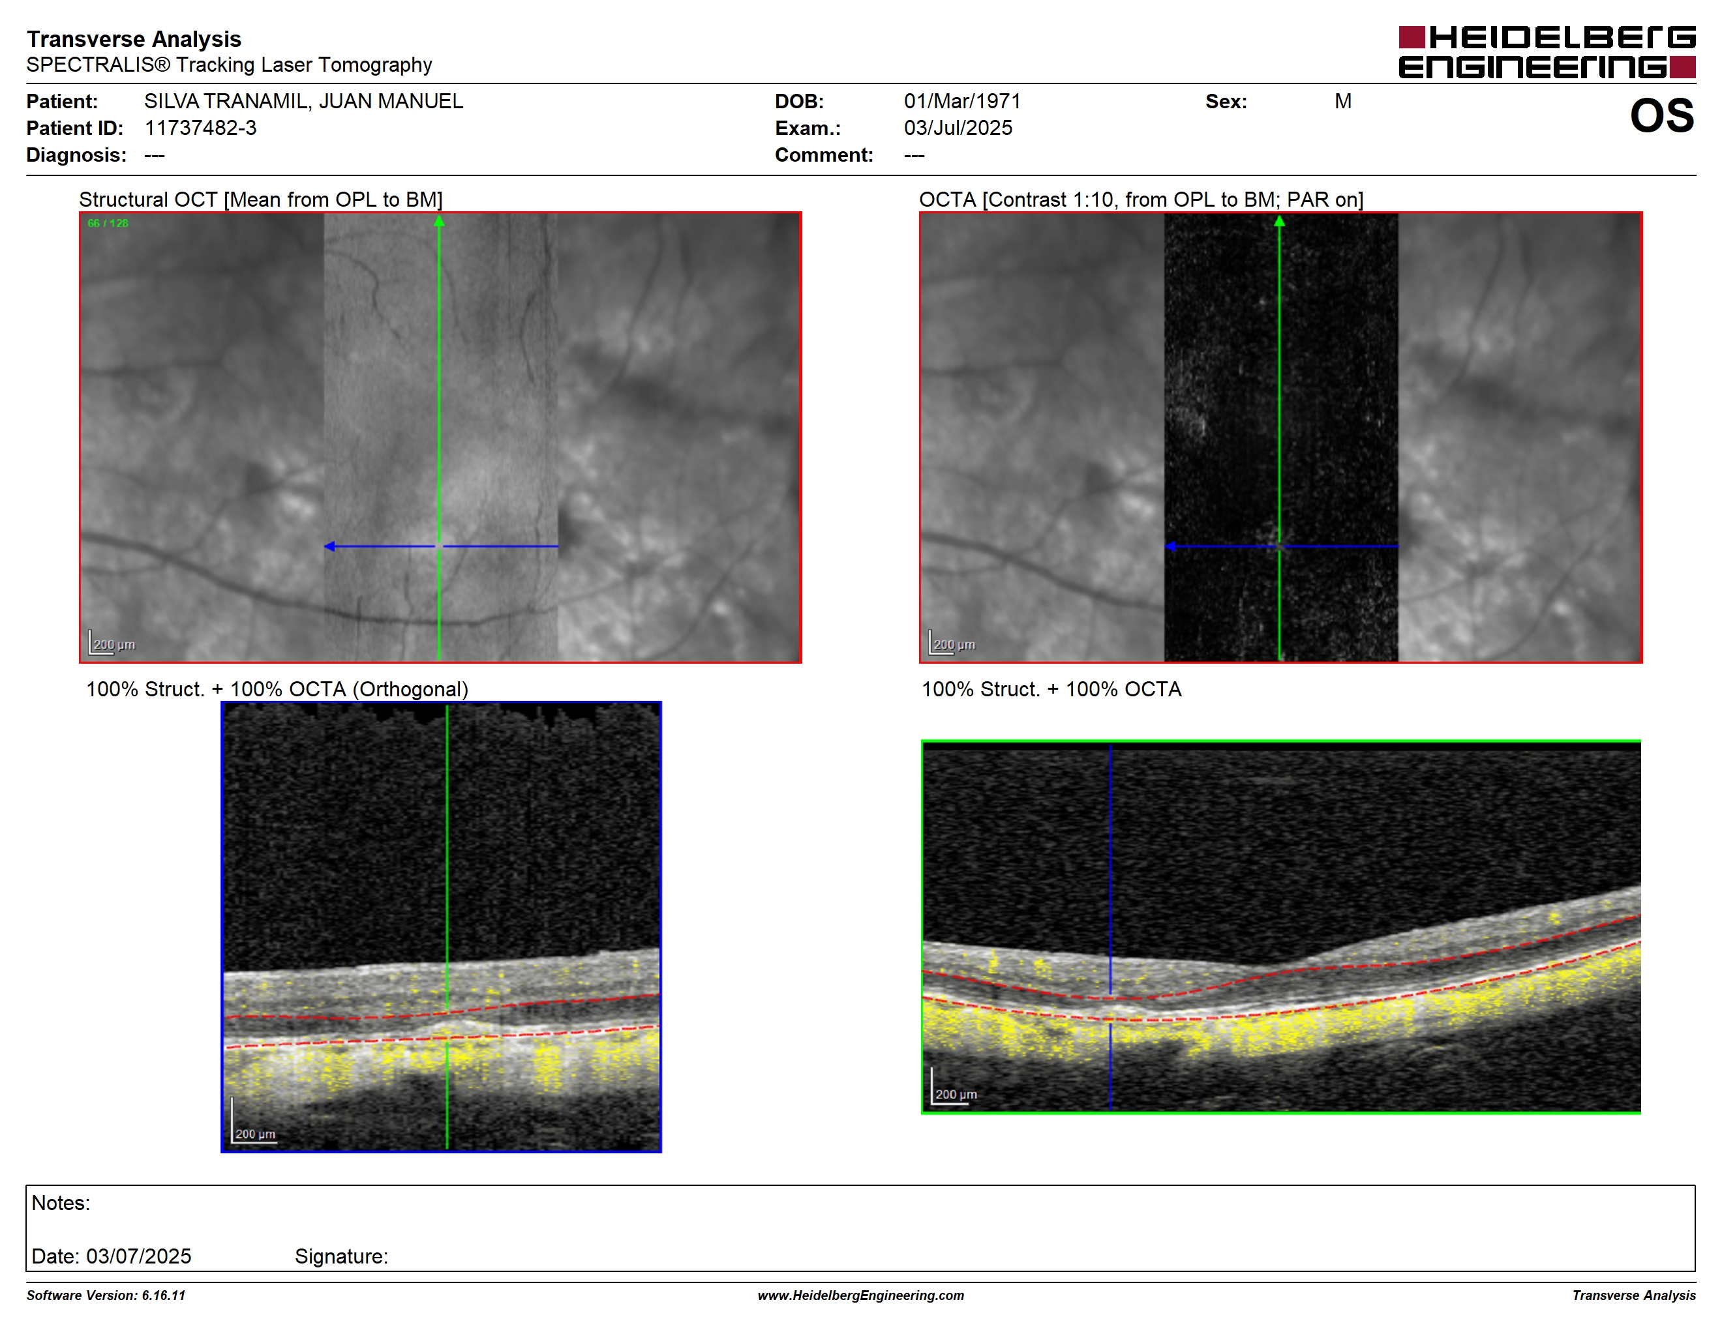Click the exam date 03/Jul/2025
This screenshot has width=1722, height=1330.
958,128
